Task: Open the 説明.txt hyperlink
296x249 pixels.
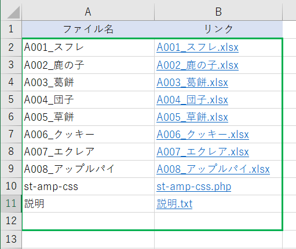Action: 174,204
